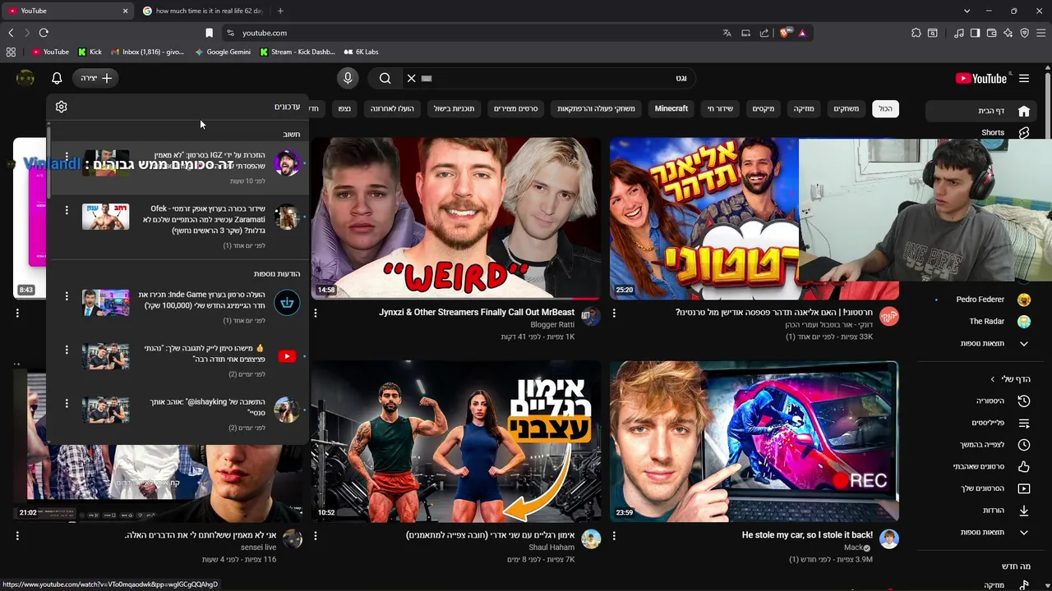Select the הועלו לאחרונה filter chip
This screenshot has height=591, width=1052.
pyautogui.click(x=392, y=108)
